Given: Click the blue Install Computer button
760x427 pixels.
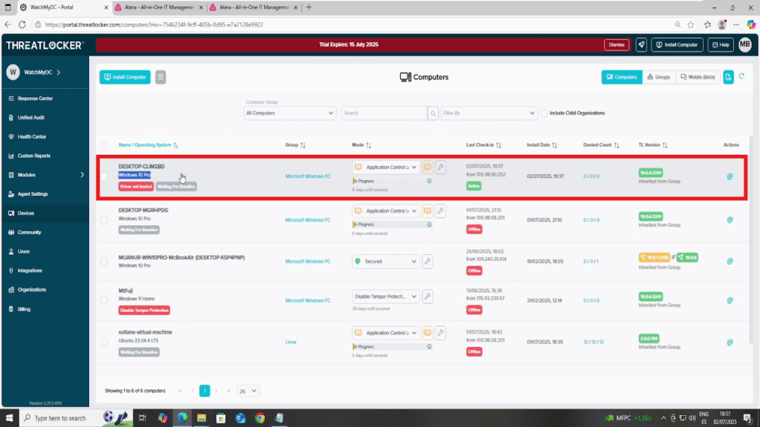Looking at the screenshot, I should 125,77.
